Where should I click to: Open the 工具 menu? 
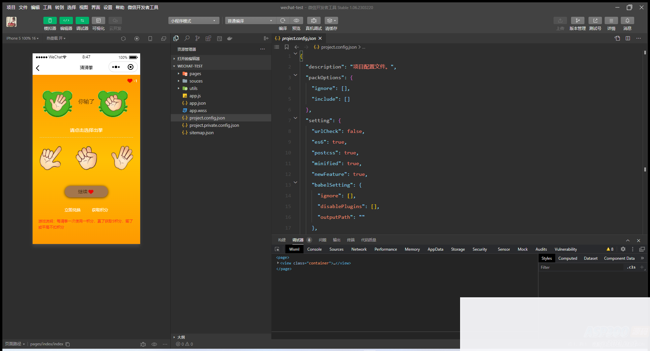[x=47, y=7]
